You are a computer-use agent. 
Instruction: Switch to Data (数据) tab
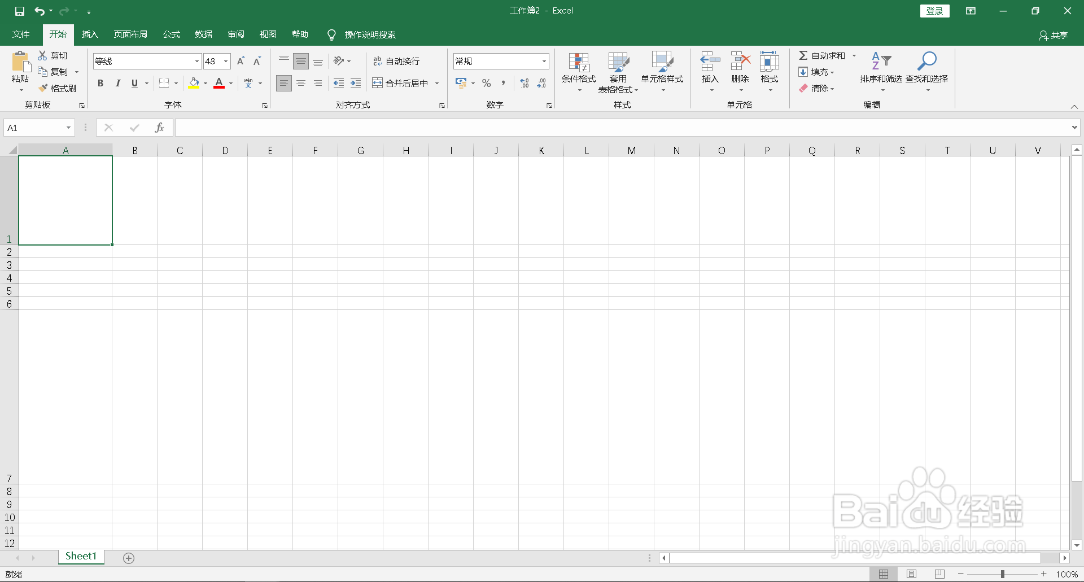click(204, 34)
